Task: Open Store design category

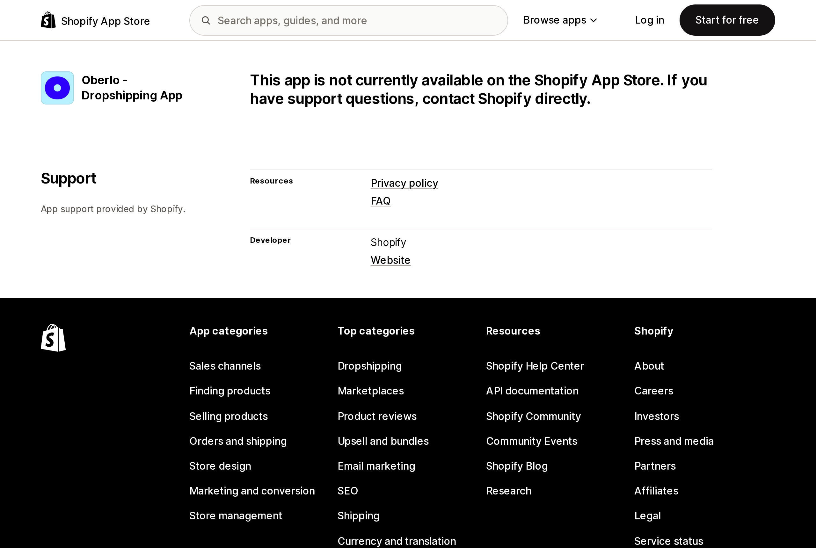Action: 220,466
